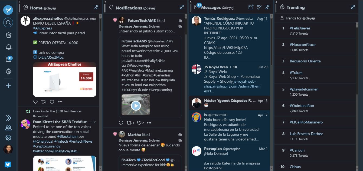Retweet the aliexpresschollos tweet
The image size is (363, 171).
tap(44, 102)
